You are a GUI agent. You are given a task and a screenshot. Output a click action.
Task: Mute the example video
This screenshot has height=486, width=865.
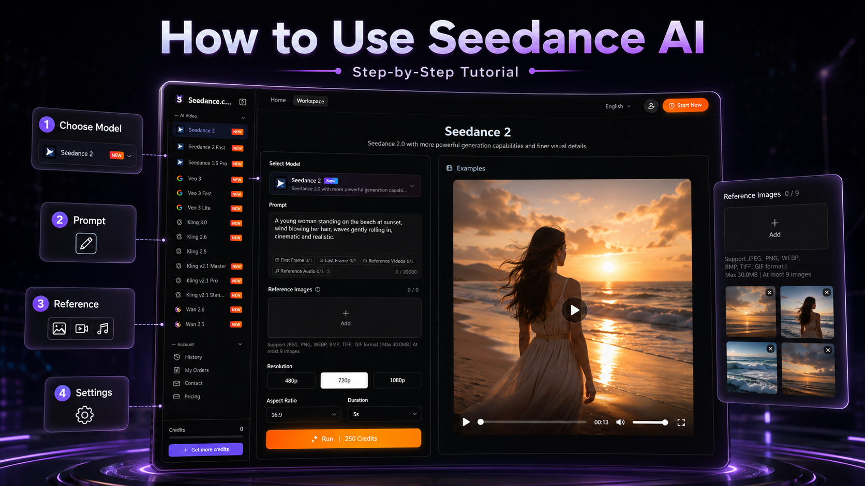[x=620, y=422]
